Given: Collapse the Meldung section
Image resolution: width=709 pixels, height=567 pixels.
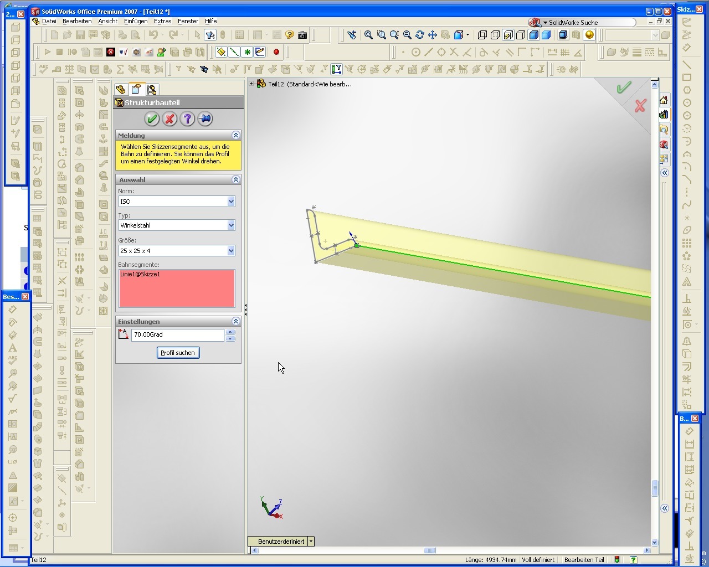Looking at the screenshot, I should [235, 135].
